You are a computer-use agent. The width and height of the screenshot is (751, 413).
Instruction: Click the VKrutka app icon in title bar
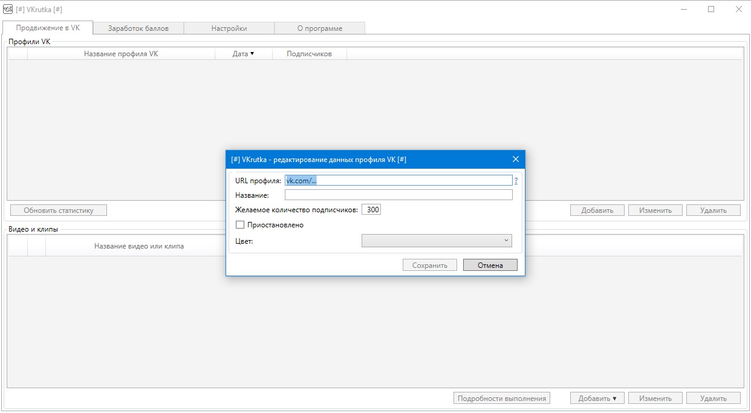8,9
